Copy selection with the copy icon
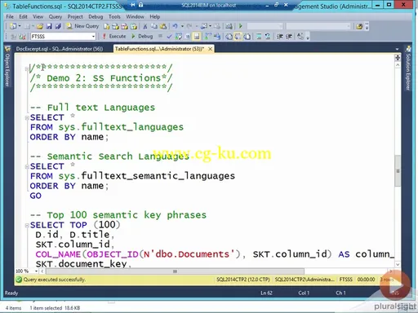Viewport: 418px width, 313px height. click(x=154, y=26)
